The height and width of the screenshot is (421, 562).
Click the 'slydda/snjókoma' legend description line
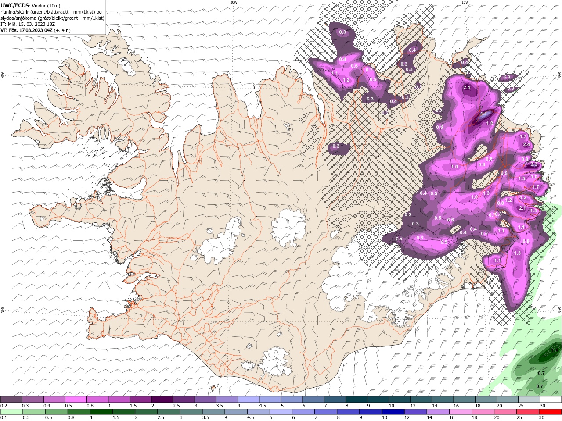(52, 18)
